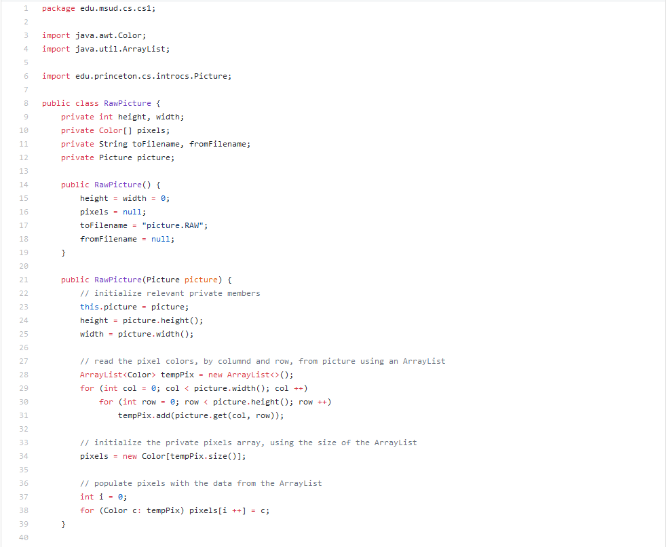The height and width of the screenshot is (547, 667).
Task: Select the import java.awt.Color statement
Action: (92, 35)
